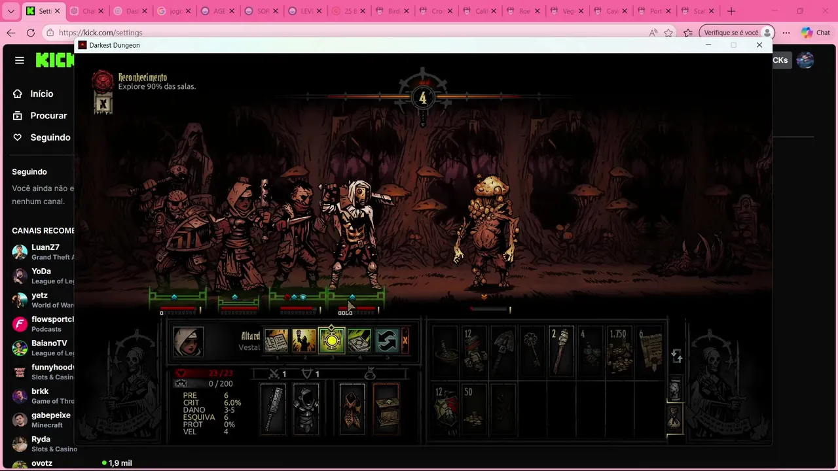
Task: Open brkk recommended channel
Action: click(43, 396)
